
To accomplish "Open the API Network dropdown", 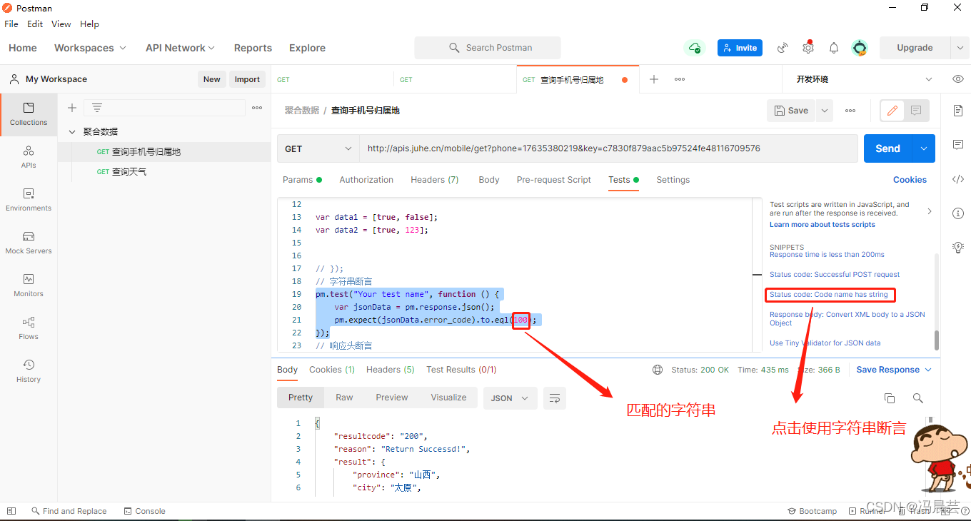I will click(180, 48).
